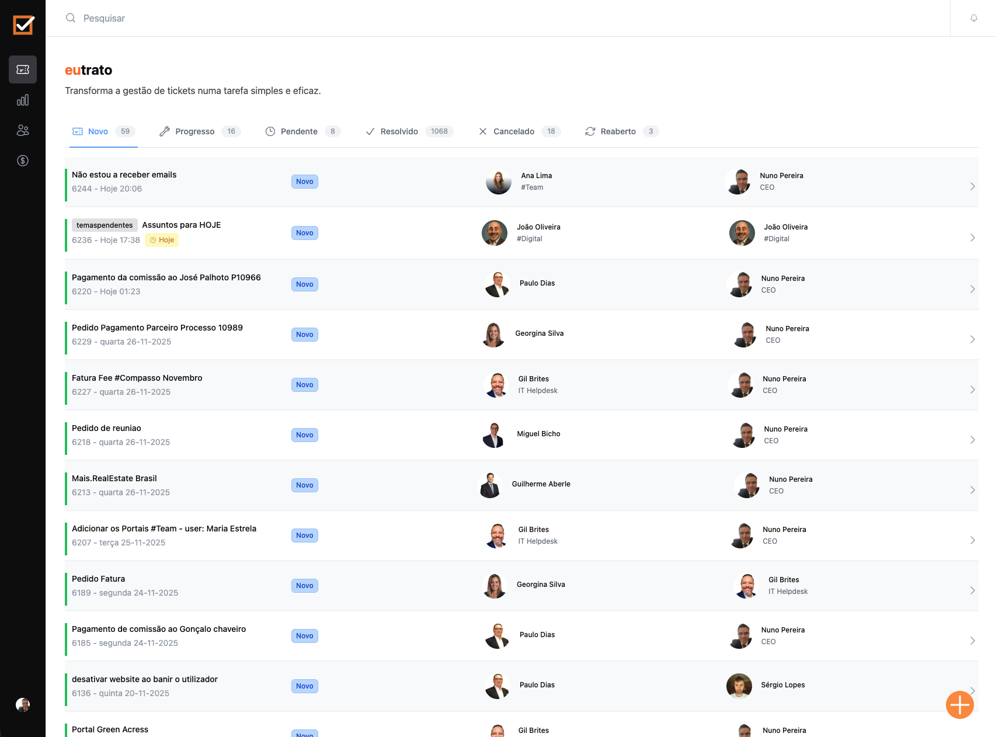Click the 'temaspendentes' tag label

click(103, 225)
